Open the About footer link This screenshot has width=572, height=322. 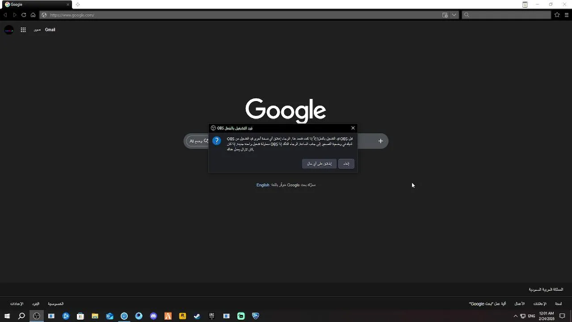pyautogui.click(x=559, y=304)
